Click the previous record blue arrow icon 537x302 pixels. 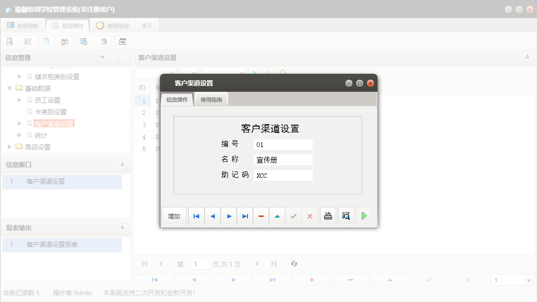[212, 216]
